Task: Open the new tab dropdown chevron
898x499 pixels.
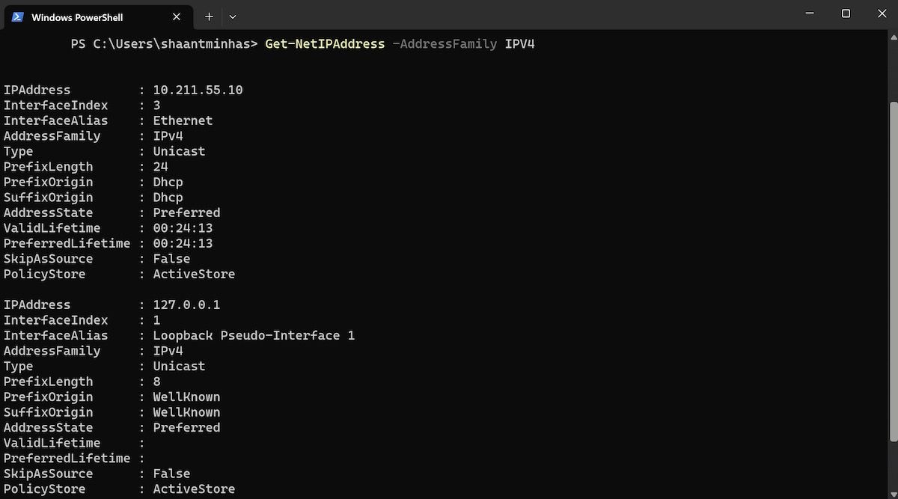Action: point(232,16)
